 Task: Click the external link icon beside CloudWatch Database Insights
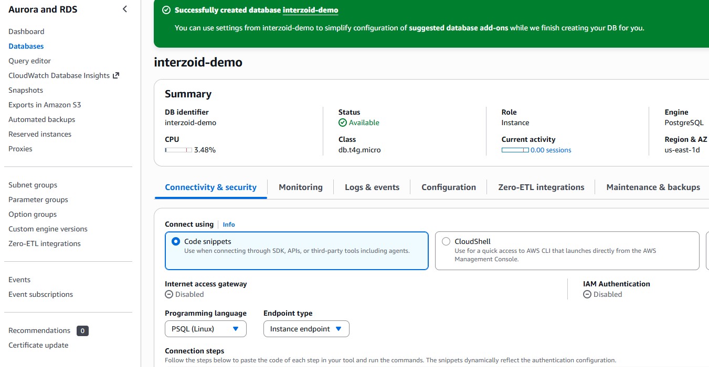click(x=116, y=75)
